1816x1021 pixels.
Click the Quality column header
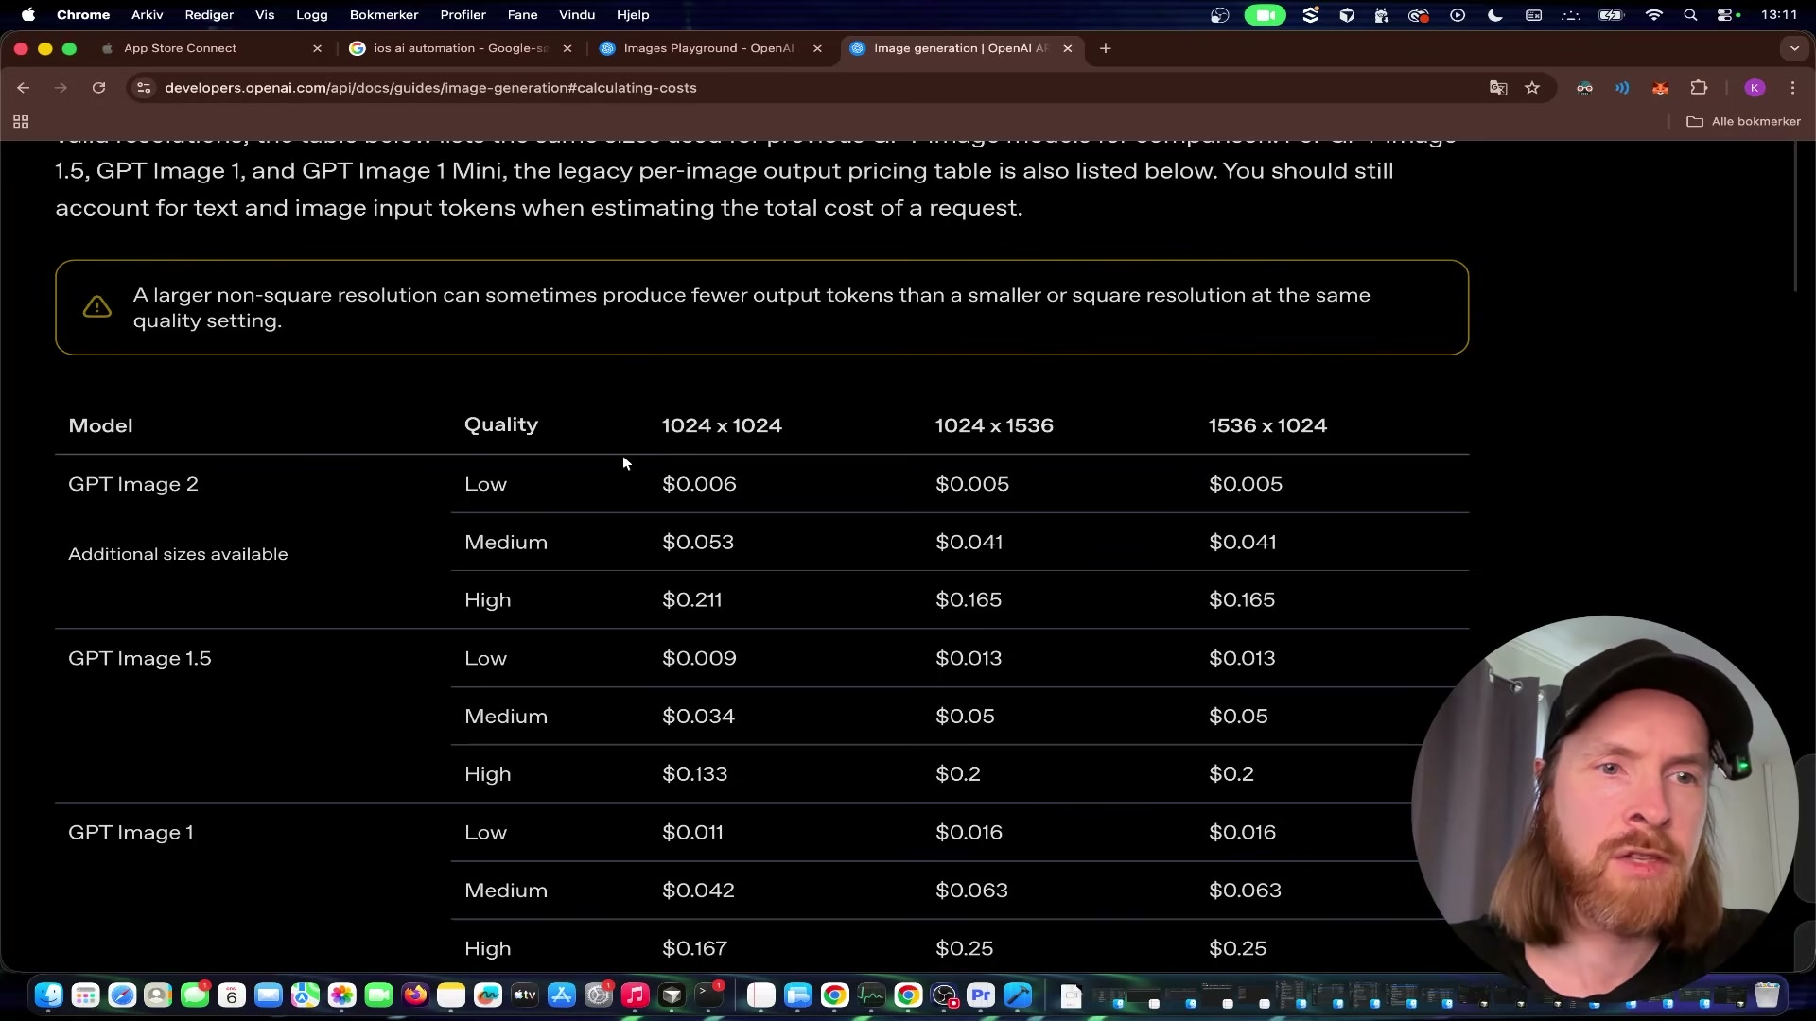click(x=501, y=425)
